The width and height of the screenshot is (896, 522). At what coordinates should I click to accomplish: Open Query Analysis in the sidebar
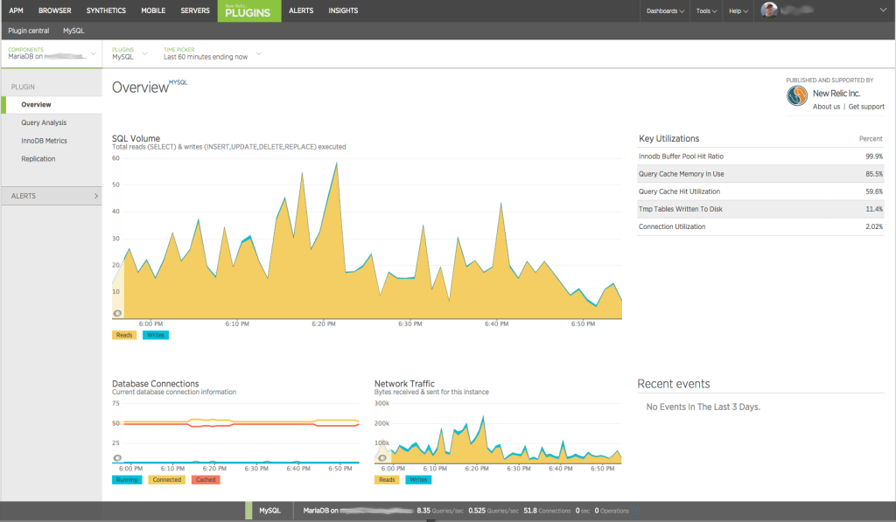tap(44, 122)
